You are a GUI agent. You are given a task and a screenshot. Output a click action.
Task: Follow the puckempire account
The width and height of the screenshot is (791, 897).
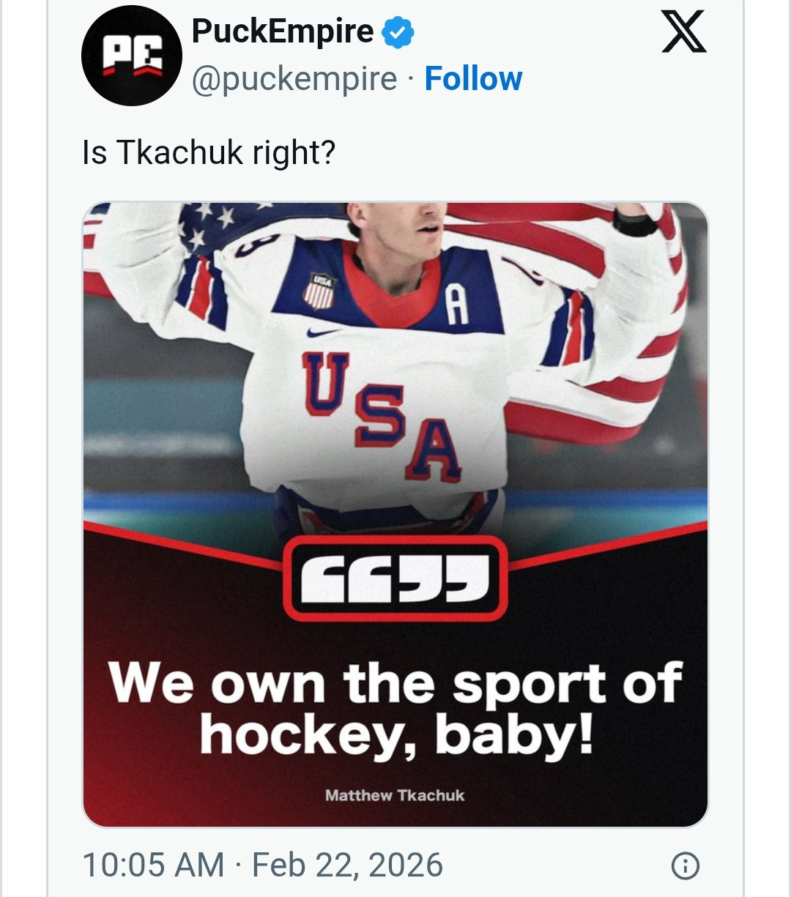point(473,78)
